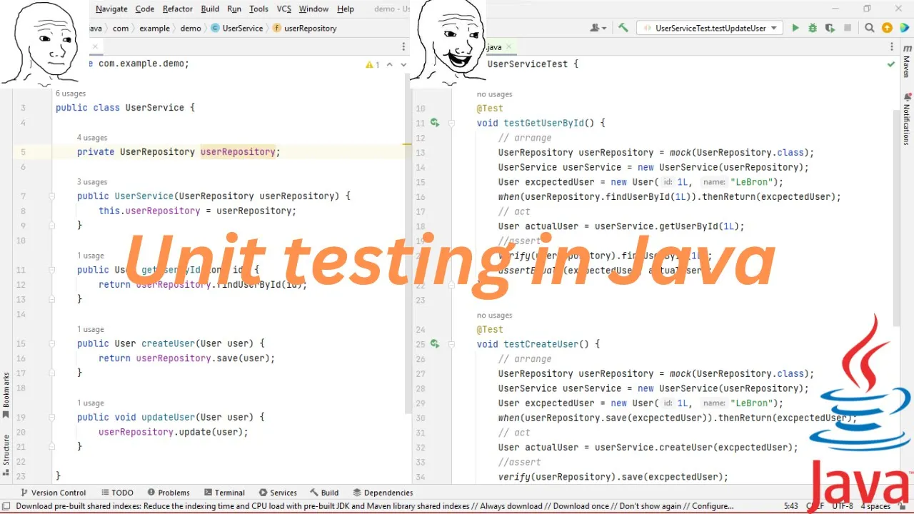This screenshot has width=914, height=514.
Task: Open the Help menu
Action: pos(346,9)
